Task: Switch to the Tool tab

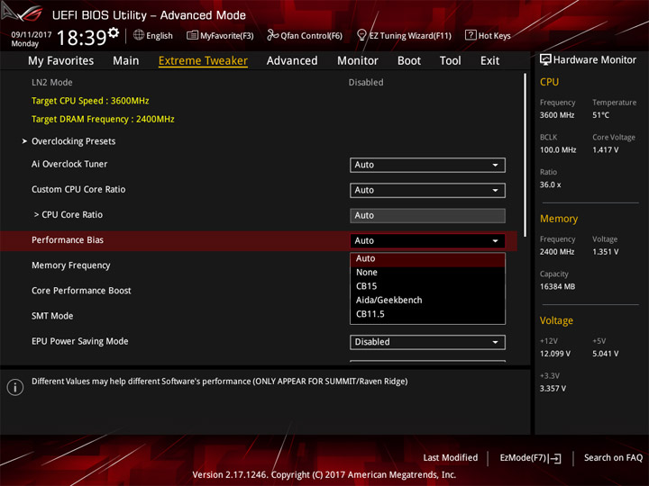Action: 451,61
